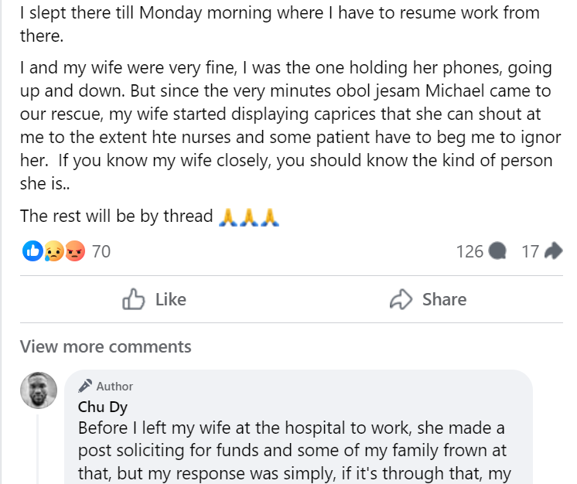The image size is (577, 484).
Task: Click the sad face reaction emoji
Action: (x=53, y=251)
